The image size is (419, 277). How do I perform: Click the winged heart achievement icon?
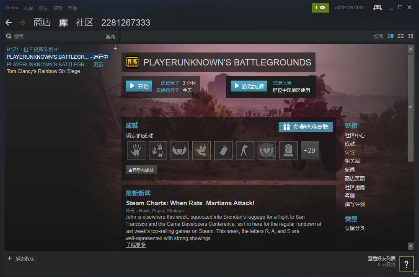tap(180, 150)
